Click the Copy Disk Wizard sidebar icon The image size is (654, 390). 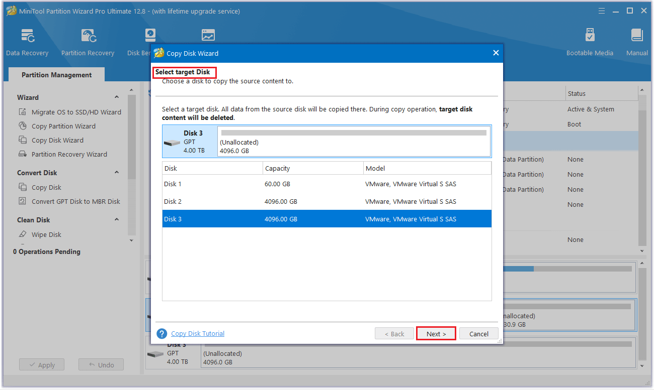[x=23, y=140]
